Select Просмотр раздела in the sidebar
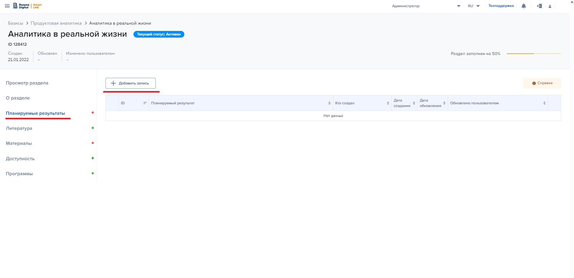Screen dimensions: 574x278 pyautogui.click(x=27, y=83)
